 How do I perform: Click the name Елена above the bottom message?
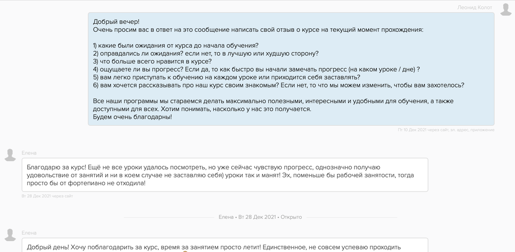point(29,233)
